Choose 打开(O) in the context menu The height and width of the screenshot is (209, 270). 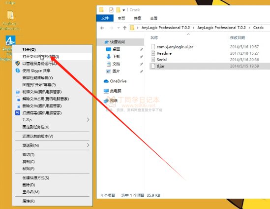point(52,49)
